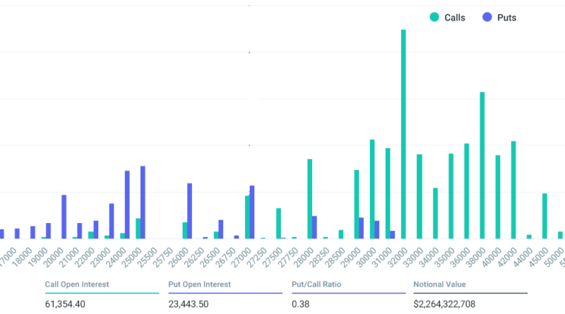565x314 pixels.
Task: Click the blue Puts legend dot
Action: tap(487, 18)
